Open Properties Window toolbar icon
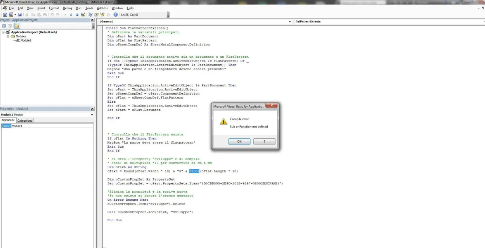 (96, 15)
